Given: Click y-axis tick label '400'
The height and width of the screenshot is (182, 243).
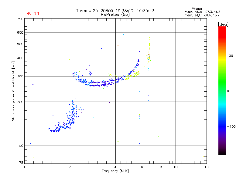Looking at the screenshot, I should pos(20,58).
